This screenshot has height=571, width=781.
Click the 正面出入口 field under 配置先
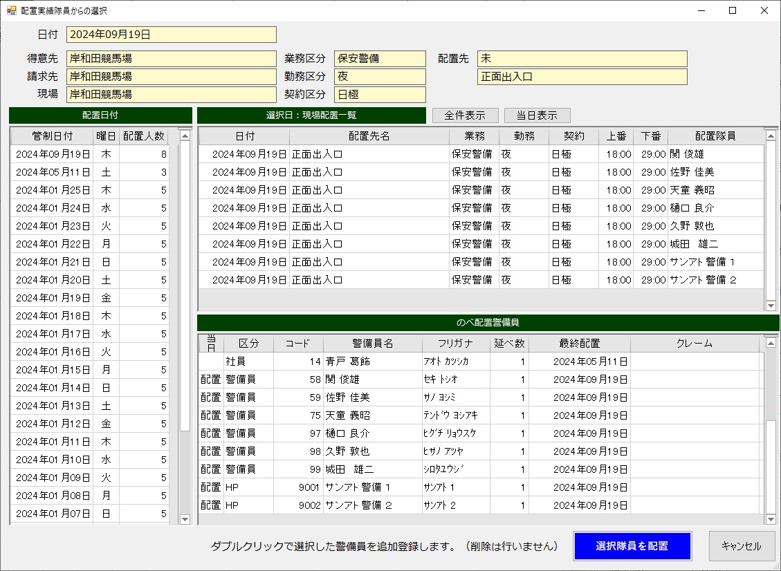tap(582, 77)
